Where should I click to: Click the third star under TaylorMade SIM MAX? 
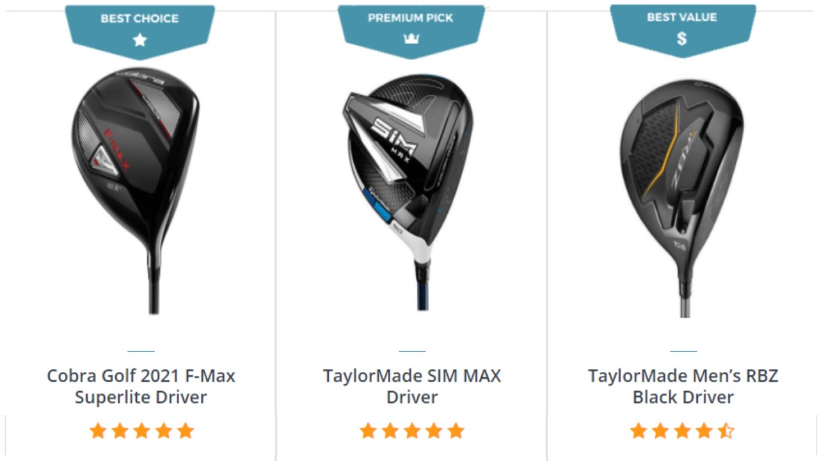pos(412,431)
